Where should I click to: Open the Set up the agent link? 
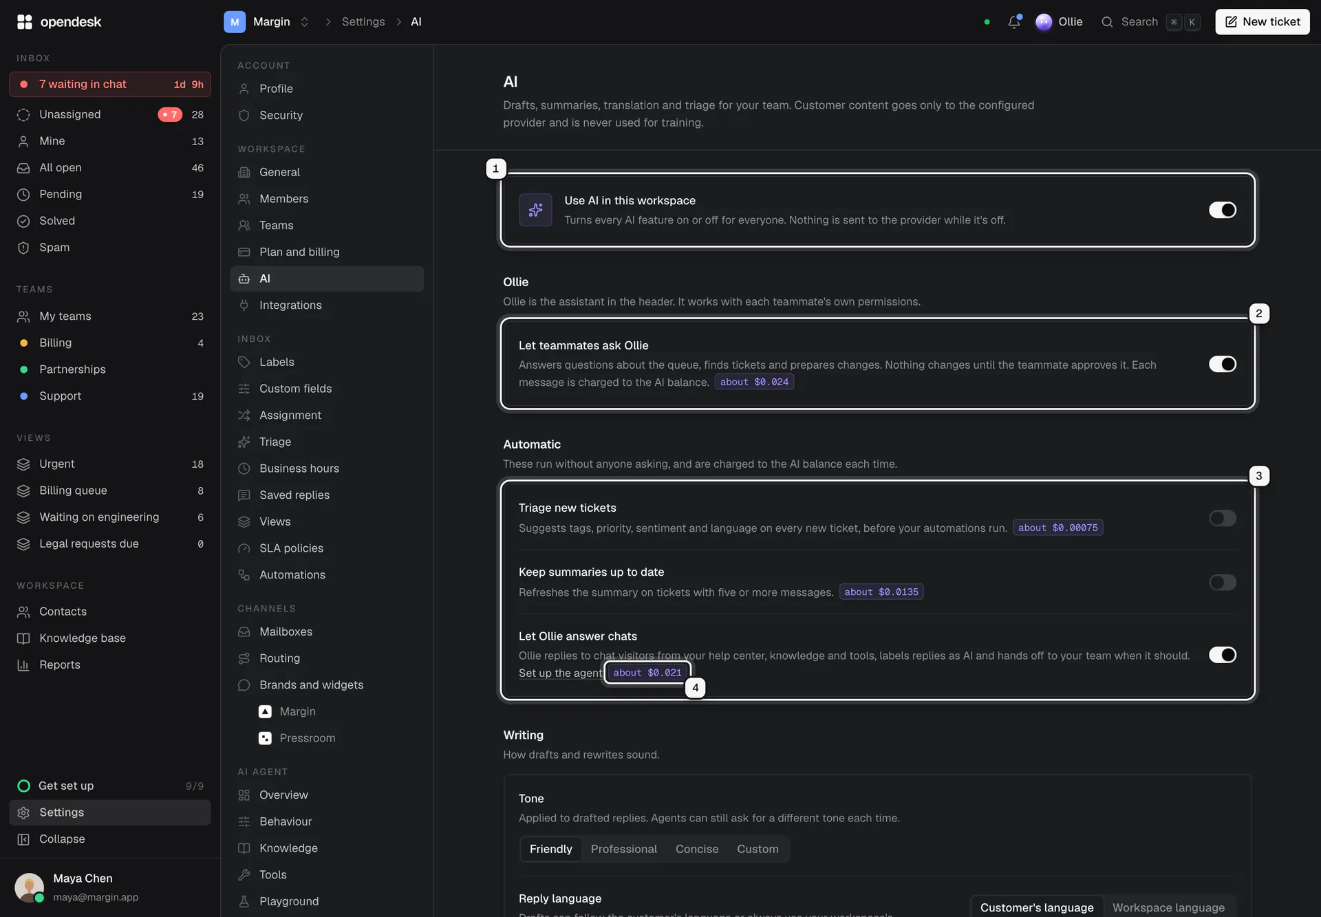coord(560,673)
